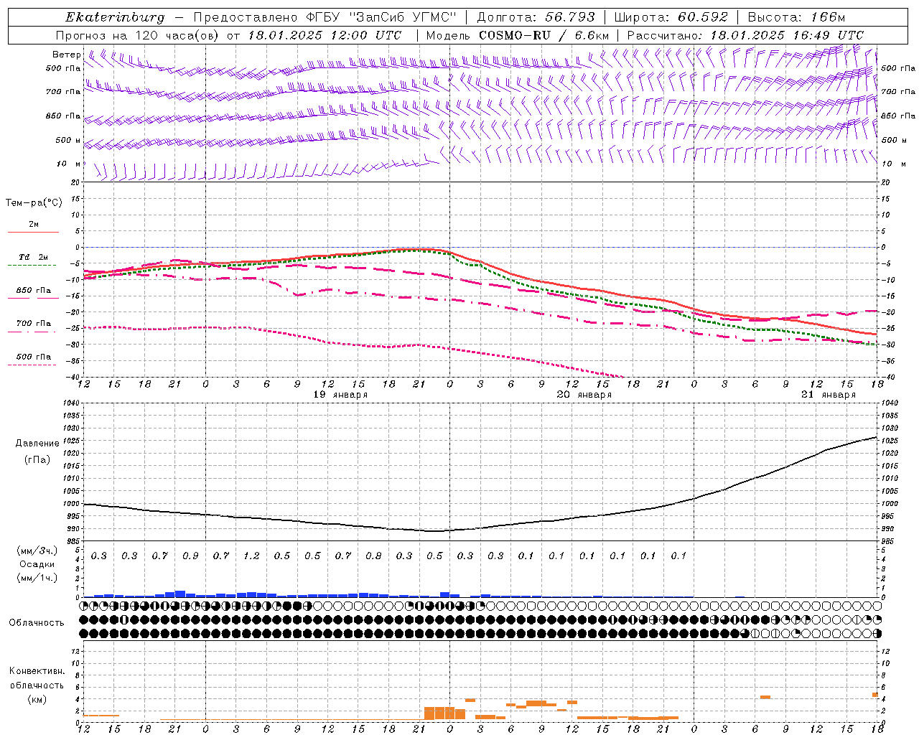Select the 'Высота: 166м' elevation text
This screenshot has width=919, height=735.
point(796,17)
